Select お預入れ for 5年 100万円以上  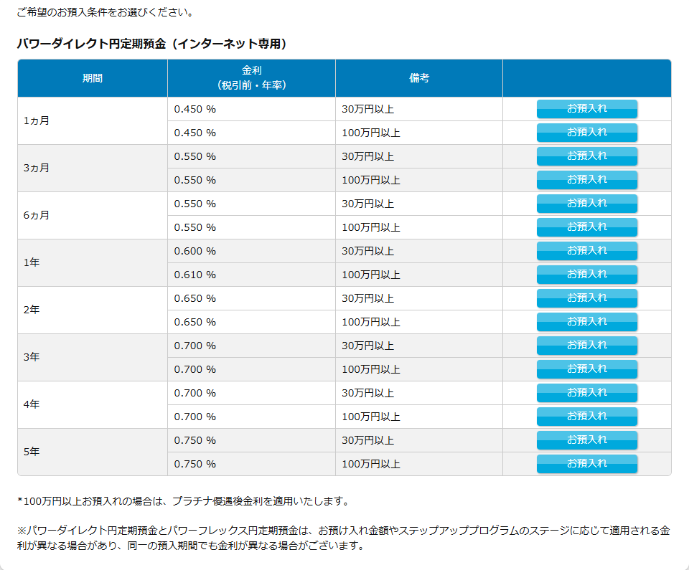pos(586,464)
